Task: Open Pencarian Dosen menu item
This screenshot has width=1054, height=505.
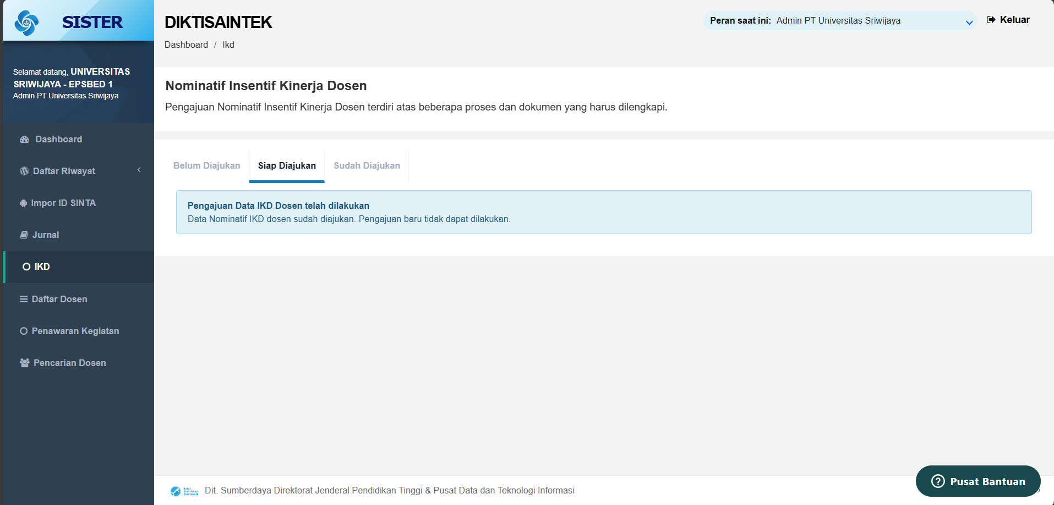Action: (78, 363)
